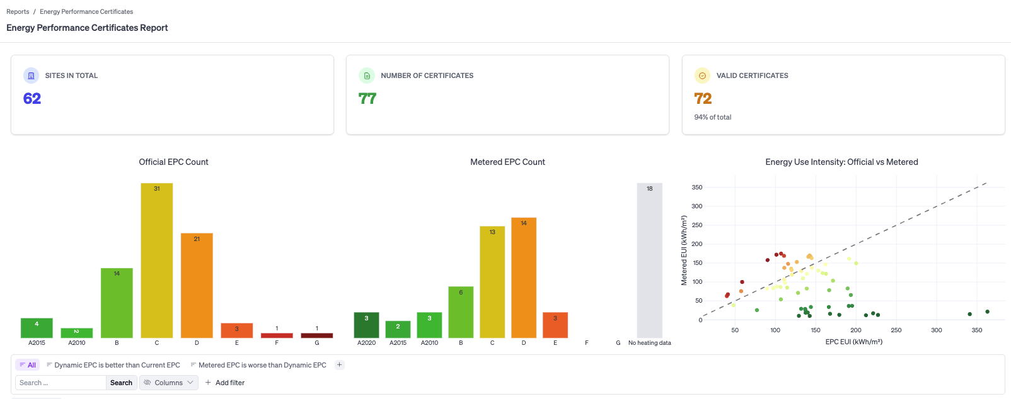Click the Sites in Total building icon
The width and height of the screenshot is (1011, 399).
click(x=31, y=76)
